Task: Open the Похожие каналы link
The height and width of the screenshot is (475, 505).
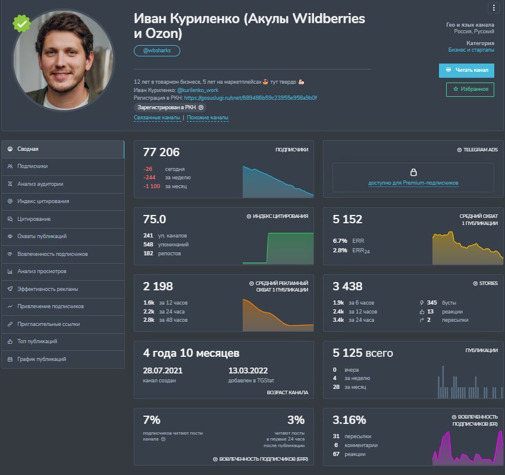Action: coord(208,118)
